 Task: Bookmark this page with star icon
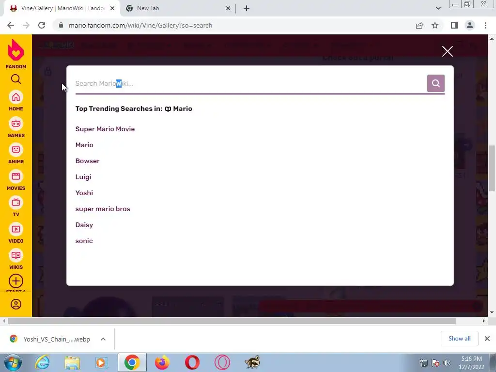[x=435, y=25]
